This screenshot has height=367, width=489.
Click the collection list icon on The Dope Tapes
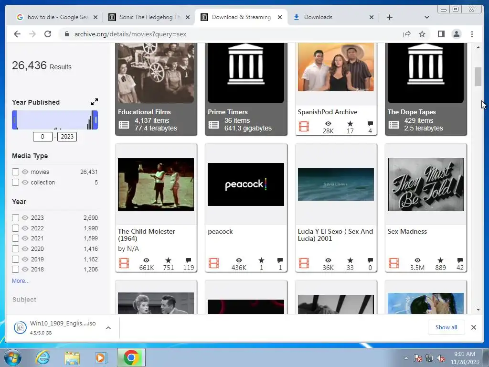click(393, 125)
